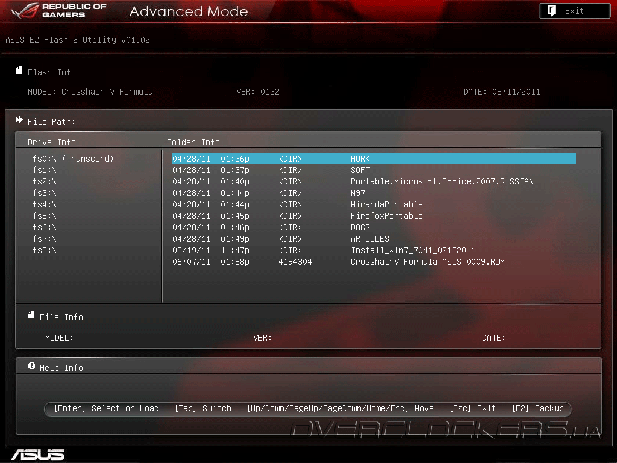
Task: Click the Flash Info document icon
Action: tap(19, 70)
